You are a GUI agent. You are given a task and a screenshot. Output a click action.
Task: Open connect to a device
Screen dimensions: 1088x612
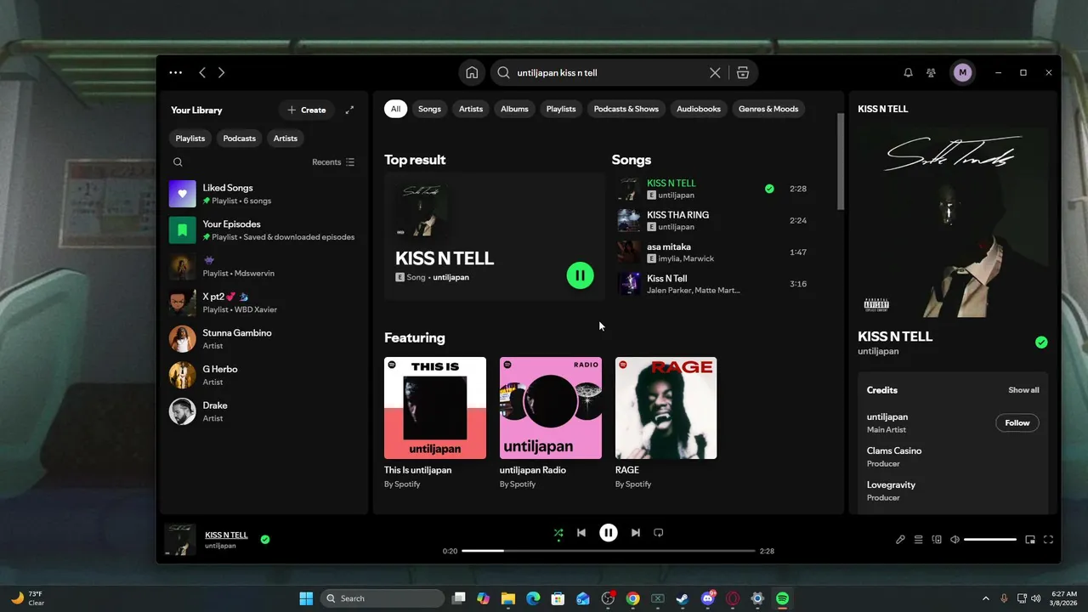tap(937, 540)
